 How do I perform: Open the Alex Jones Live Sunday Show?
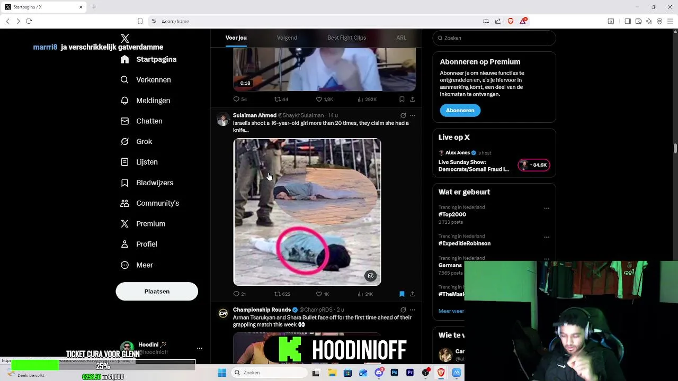pos(474,166)
